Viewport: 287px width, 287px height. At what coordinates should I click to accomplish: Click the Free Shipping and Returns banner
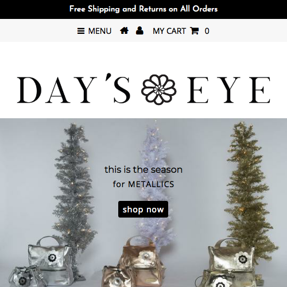pos(143,9)
